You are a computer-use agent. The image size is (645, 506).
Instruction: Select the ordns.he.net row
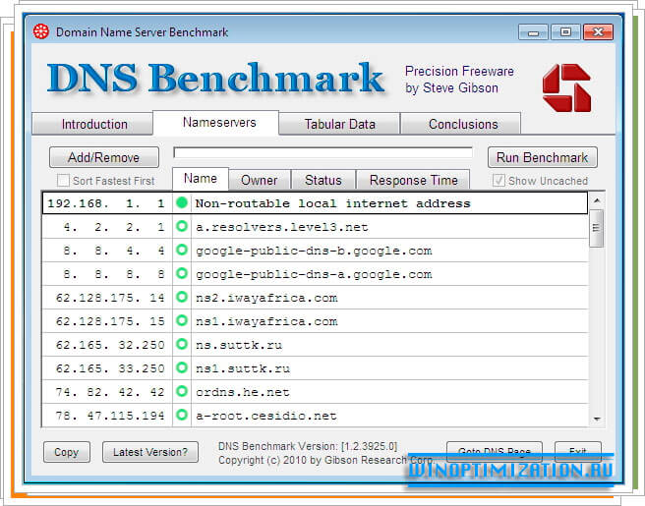(315, 391)
